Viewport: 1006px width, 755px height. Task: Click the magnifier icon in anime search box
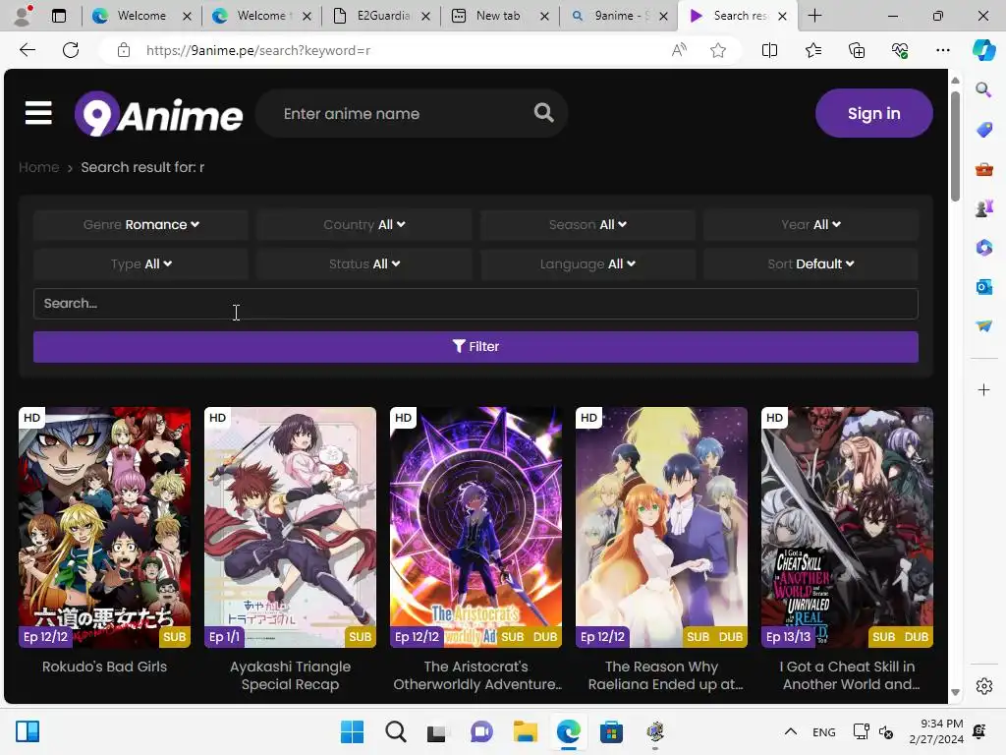(x=543, y=113)
